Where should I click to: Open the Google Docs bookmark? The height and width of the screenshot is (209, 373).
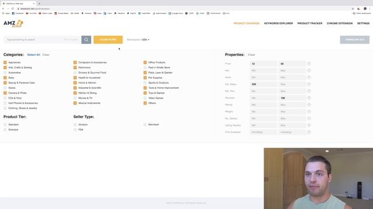point(176,13)
